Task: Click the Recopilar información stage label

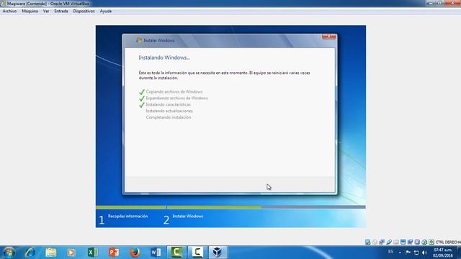Action: pos(127,216)
